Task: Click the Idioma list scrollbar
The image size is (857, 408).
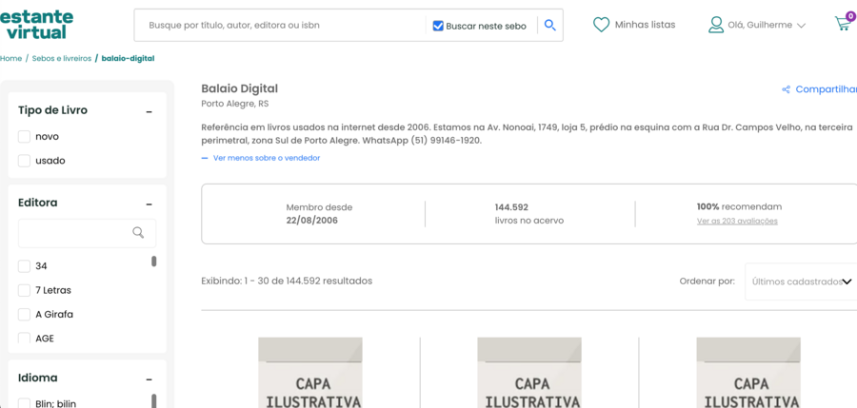Action: point(154,400)
